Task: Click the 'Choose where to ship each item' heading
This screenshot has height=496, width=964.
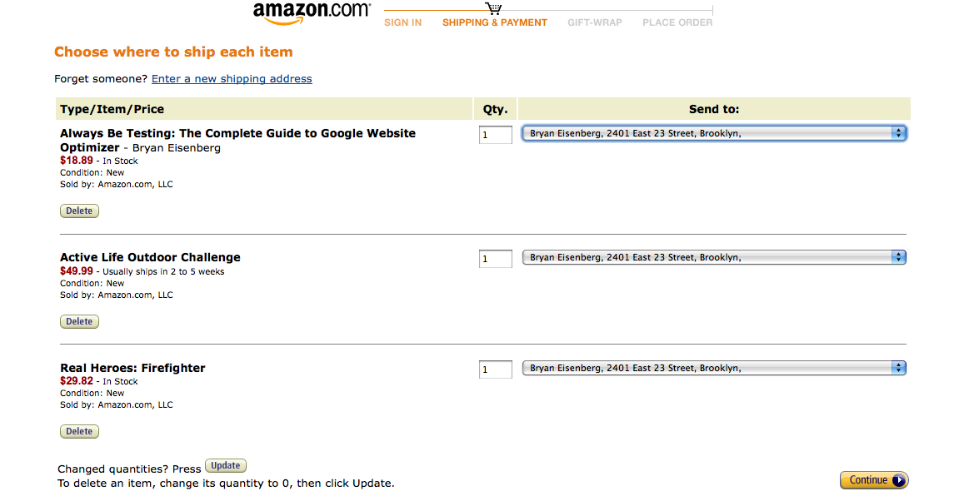Action: (173, 52)
